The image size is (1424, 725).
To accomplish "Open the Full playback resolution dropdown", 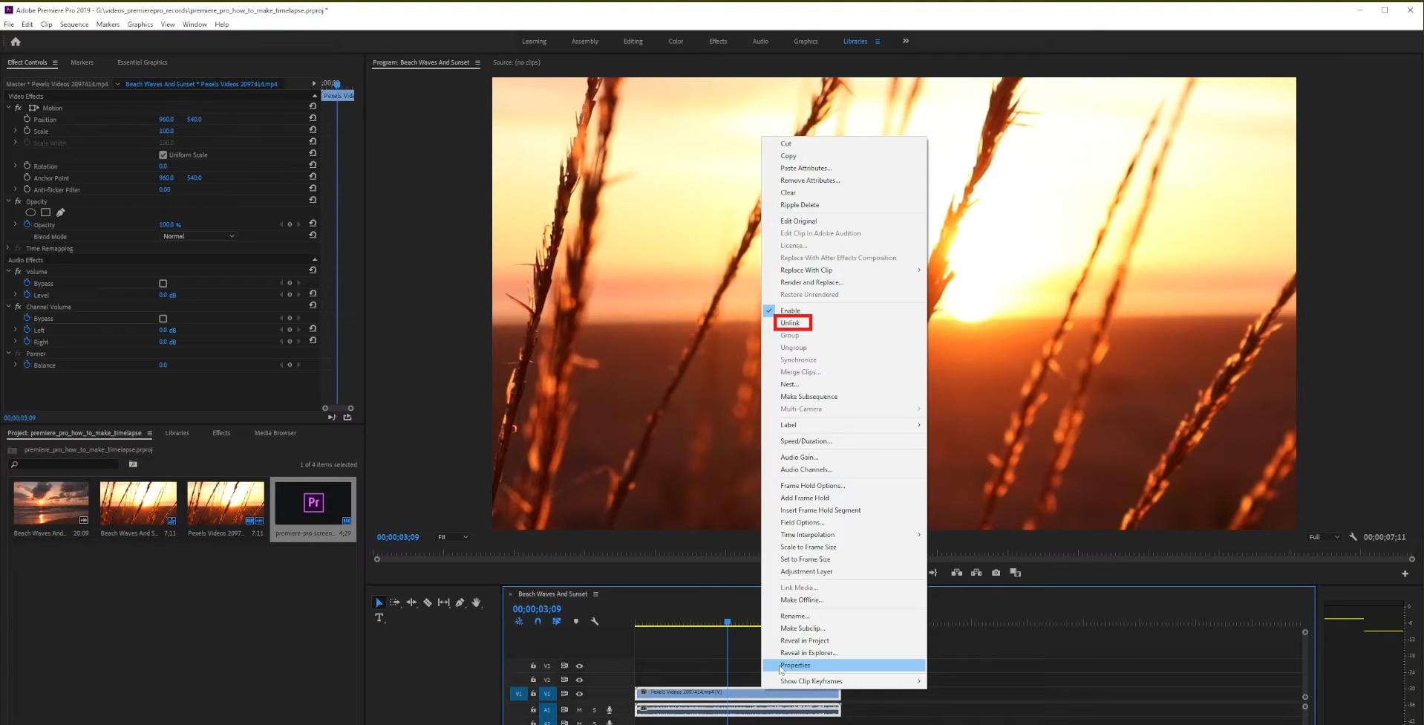I will [1324, 537].
